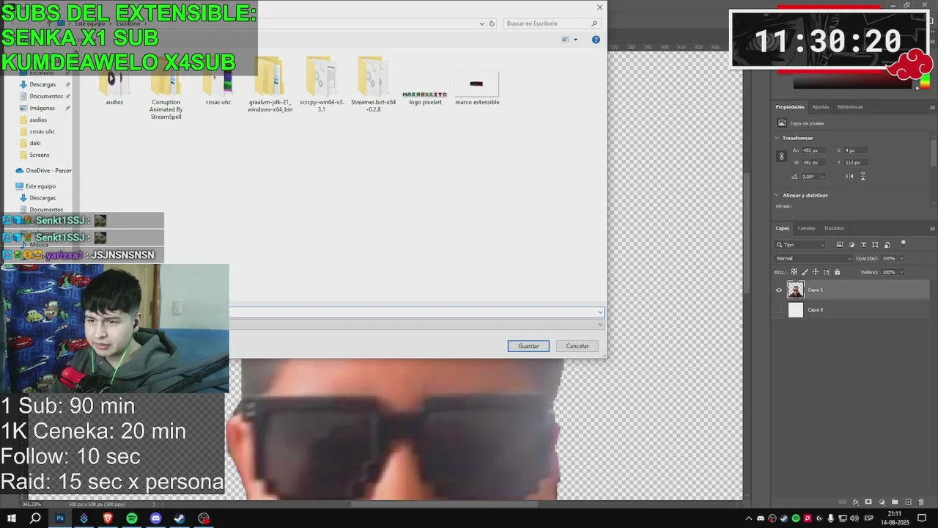Open Brave browser from the taskbar

(108, 518)
